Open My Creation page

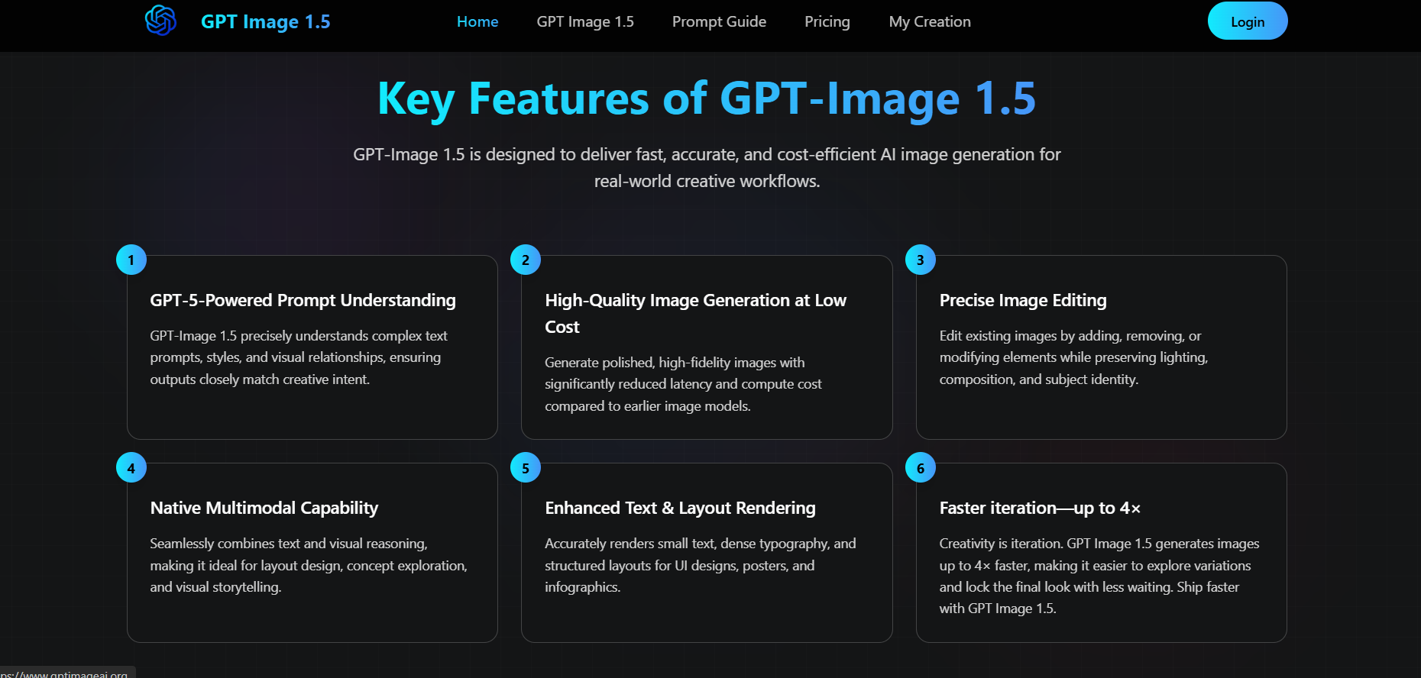pos(930,21)
